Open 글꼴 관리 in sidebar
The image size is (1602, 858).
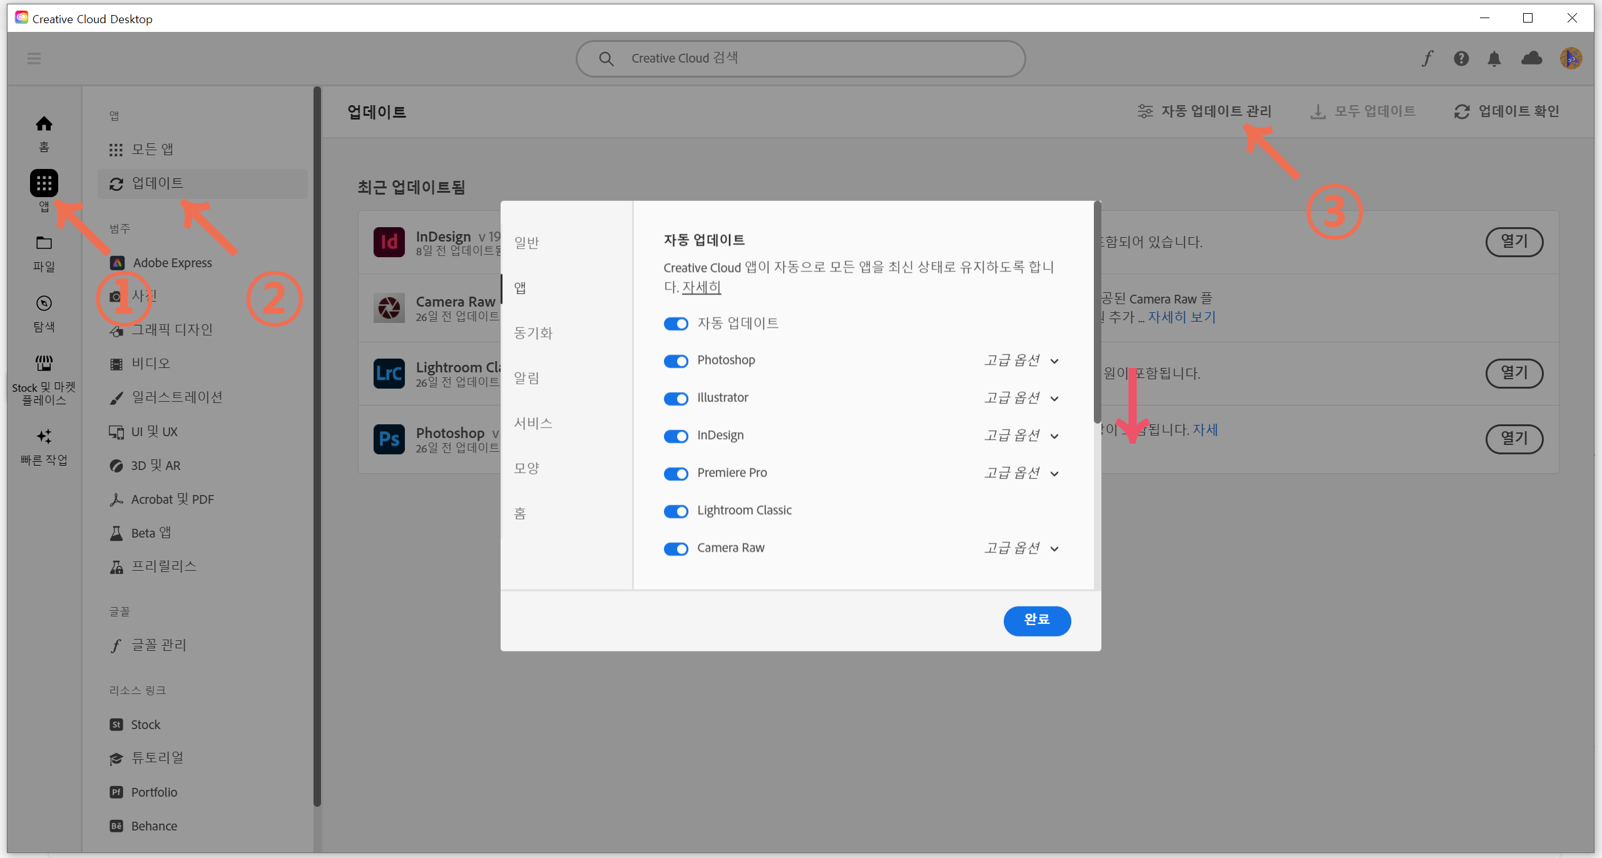coord(148,645)
